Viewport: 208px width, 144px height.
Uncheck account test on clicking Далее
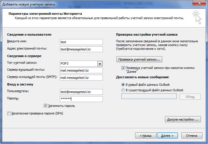[x=123, y=68]
